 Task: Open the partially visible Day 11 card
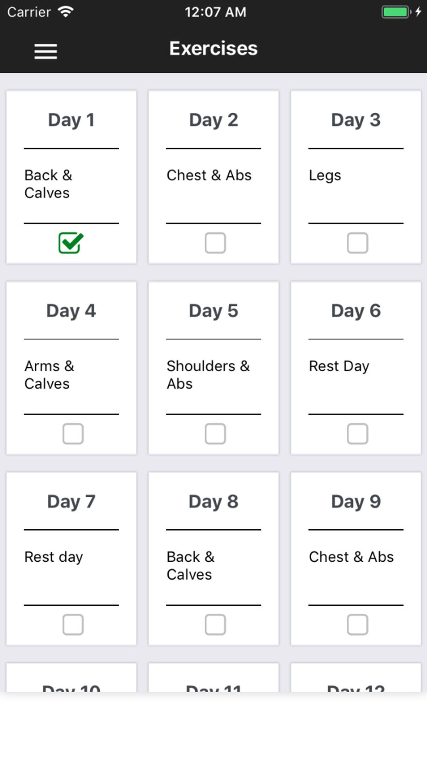point(213,678)
